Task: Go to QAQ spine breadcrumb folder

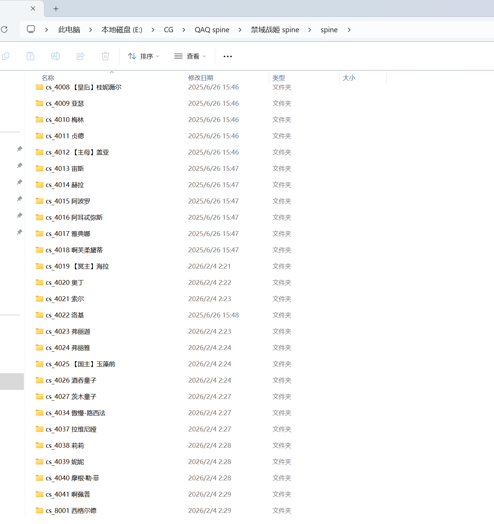Action: coord(212,30)
